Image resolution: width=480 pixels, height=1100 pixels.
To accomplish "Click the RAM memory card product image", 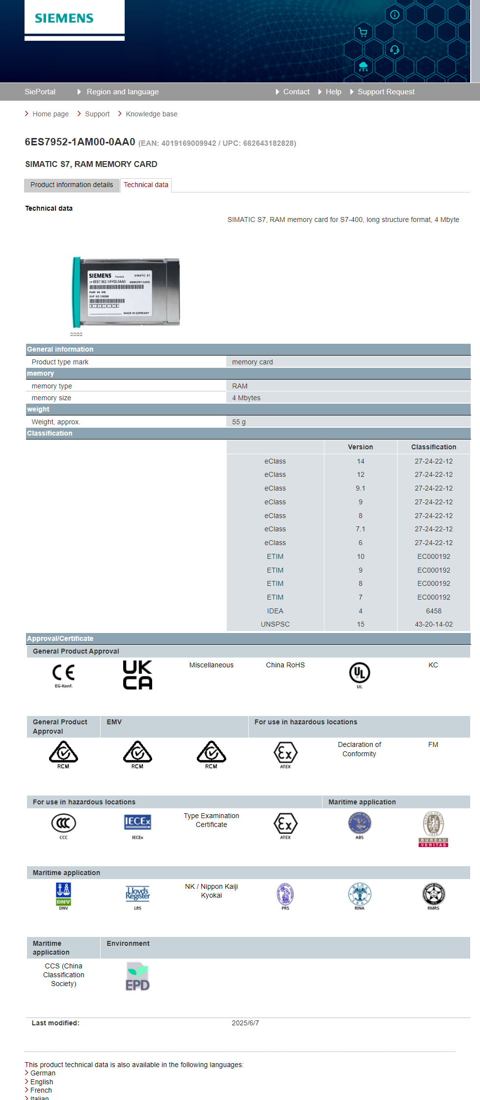I will (126, 292).
